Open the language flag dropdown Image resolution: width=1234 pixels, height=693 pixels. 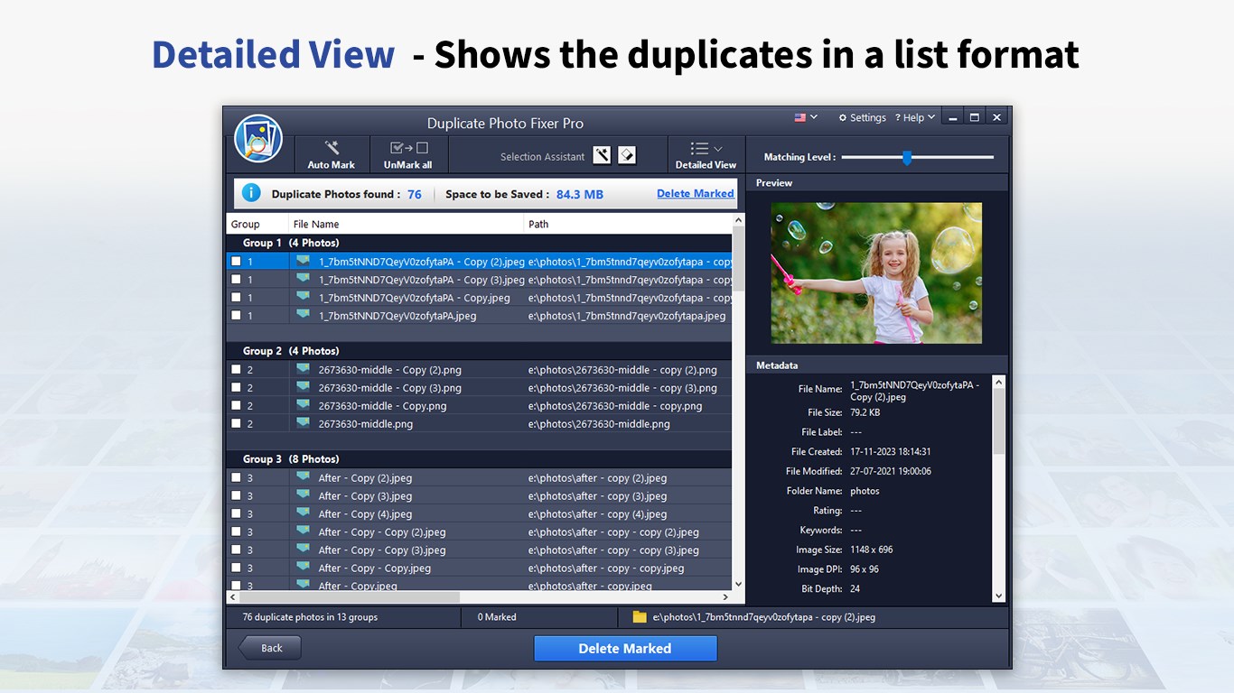coord(806,117)
